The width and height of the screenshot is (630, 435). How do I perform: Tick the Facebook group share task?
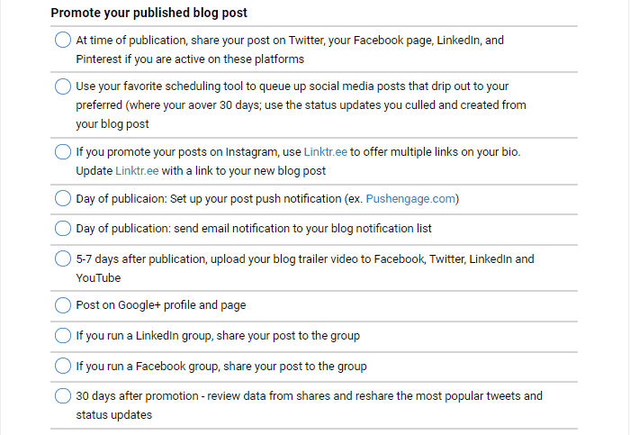point(63,366)
